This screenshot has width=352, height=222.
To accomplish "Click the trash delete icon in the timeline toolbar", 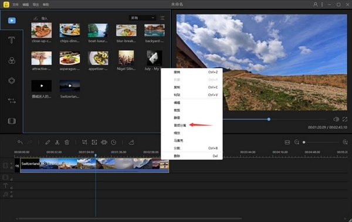I will pyautogui.click(x=67, y=142).
